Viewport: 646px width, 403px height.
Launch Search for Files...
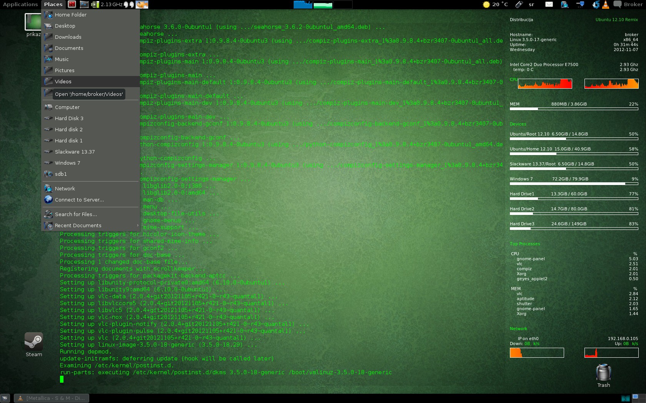click(x=90, y=214)
